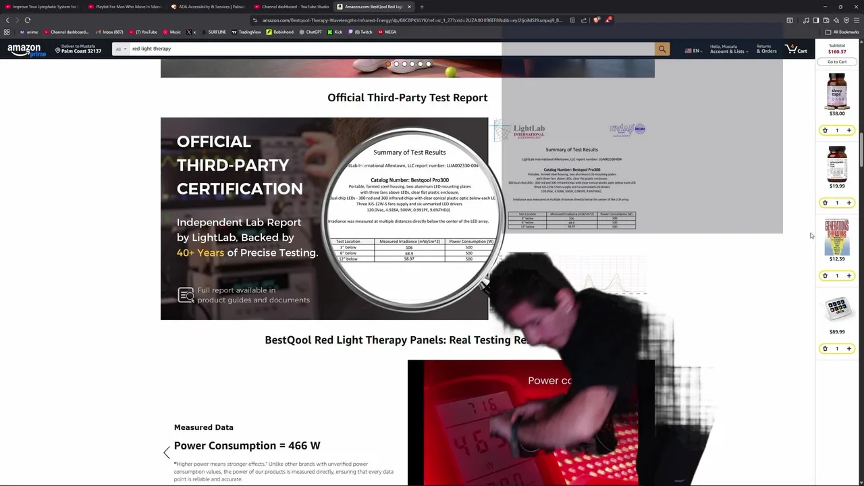
Task: Expand Account & Lists menu
Action: click(728, 49)
